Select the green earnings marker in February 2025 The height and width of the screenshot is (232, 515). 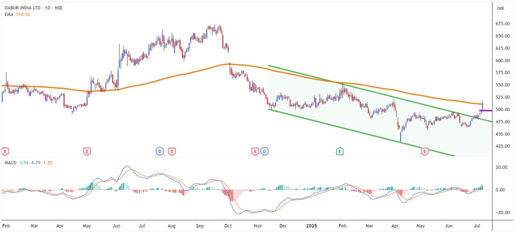click(x=340, y=151)
